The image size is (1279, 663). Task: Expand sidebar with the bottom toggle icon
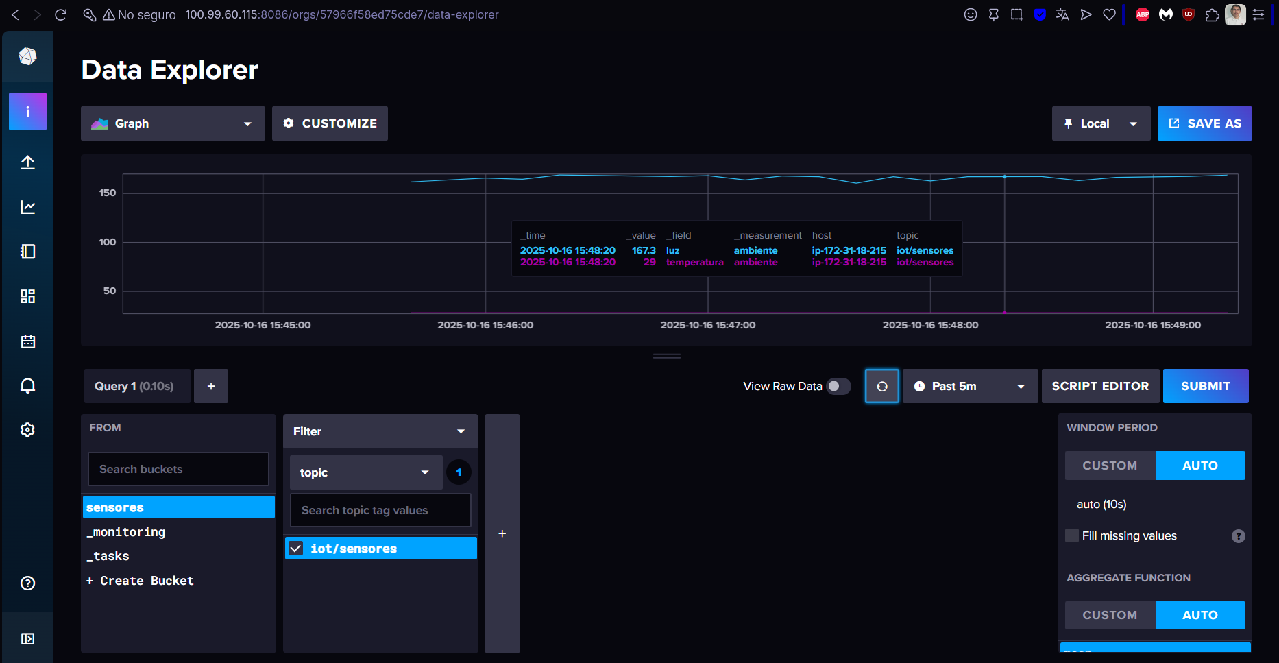27,639
